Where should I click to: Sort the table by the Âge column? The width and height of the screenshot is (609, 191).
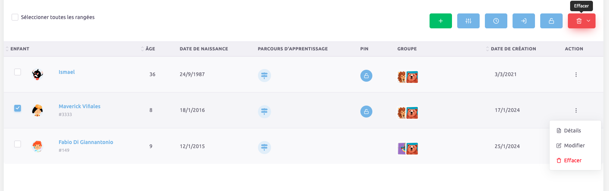point(150,49)
